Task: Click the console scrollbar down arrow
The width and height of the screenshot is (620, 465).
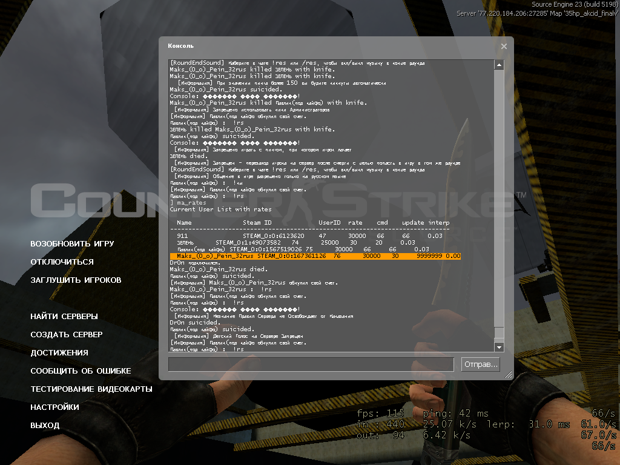Action: (499, 347)
